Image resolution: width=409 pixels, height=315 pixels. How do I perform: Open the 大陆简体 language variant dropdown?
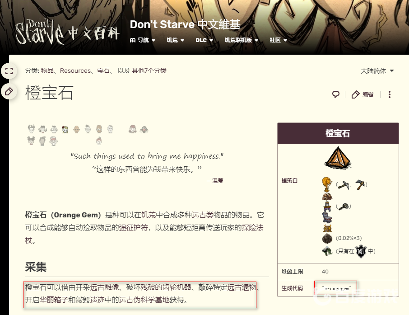pos(377,71)
